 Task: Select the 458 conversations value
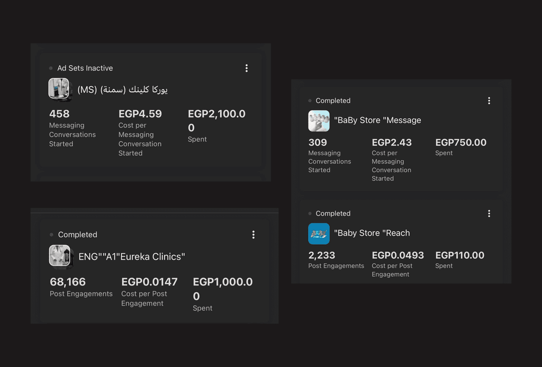pos(59,114)
